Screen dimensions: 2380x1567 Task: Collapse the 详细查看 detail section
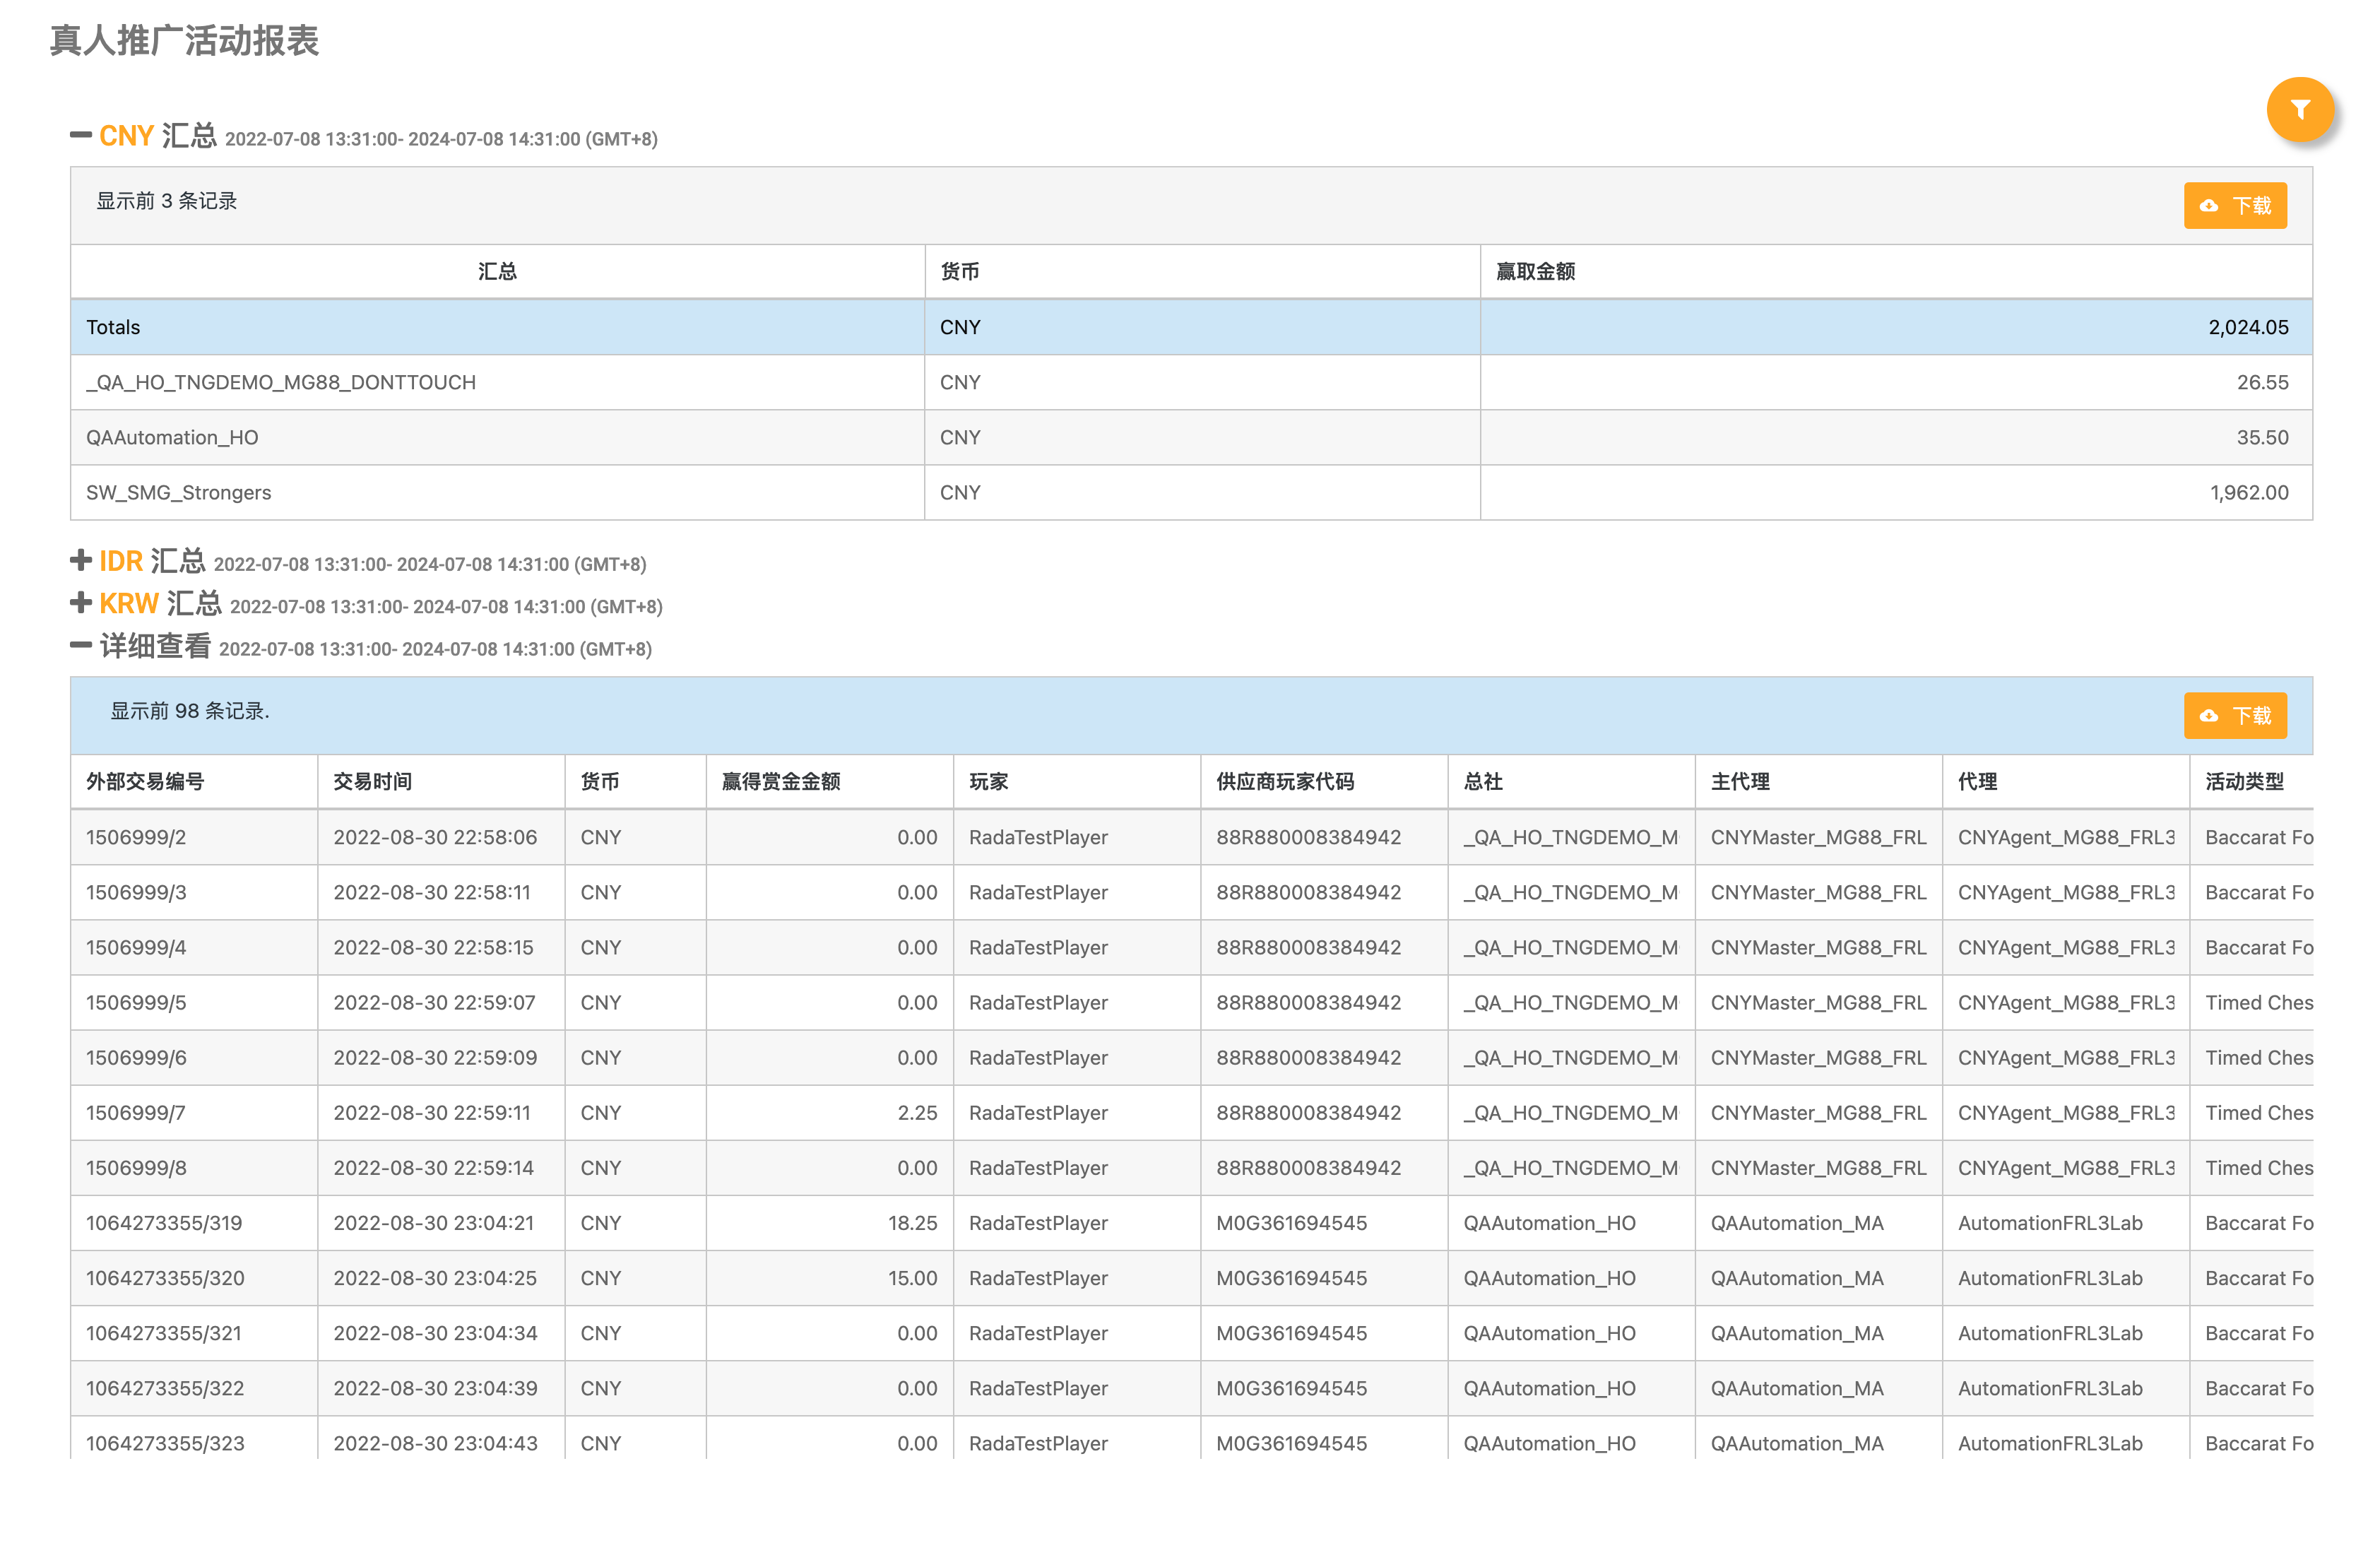(x=81, y=646)
